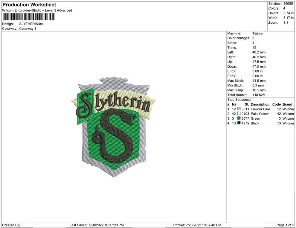Click the 'Color changes:' label

tap(239, 38)
